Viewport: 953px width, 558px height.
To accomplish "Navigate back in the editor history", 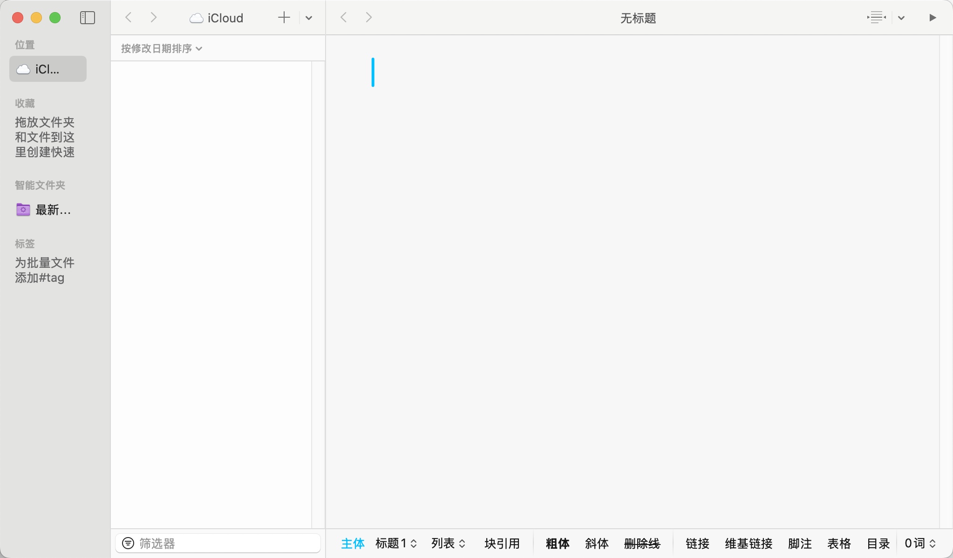I will [344, 18].
